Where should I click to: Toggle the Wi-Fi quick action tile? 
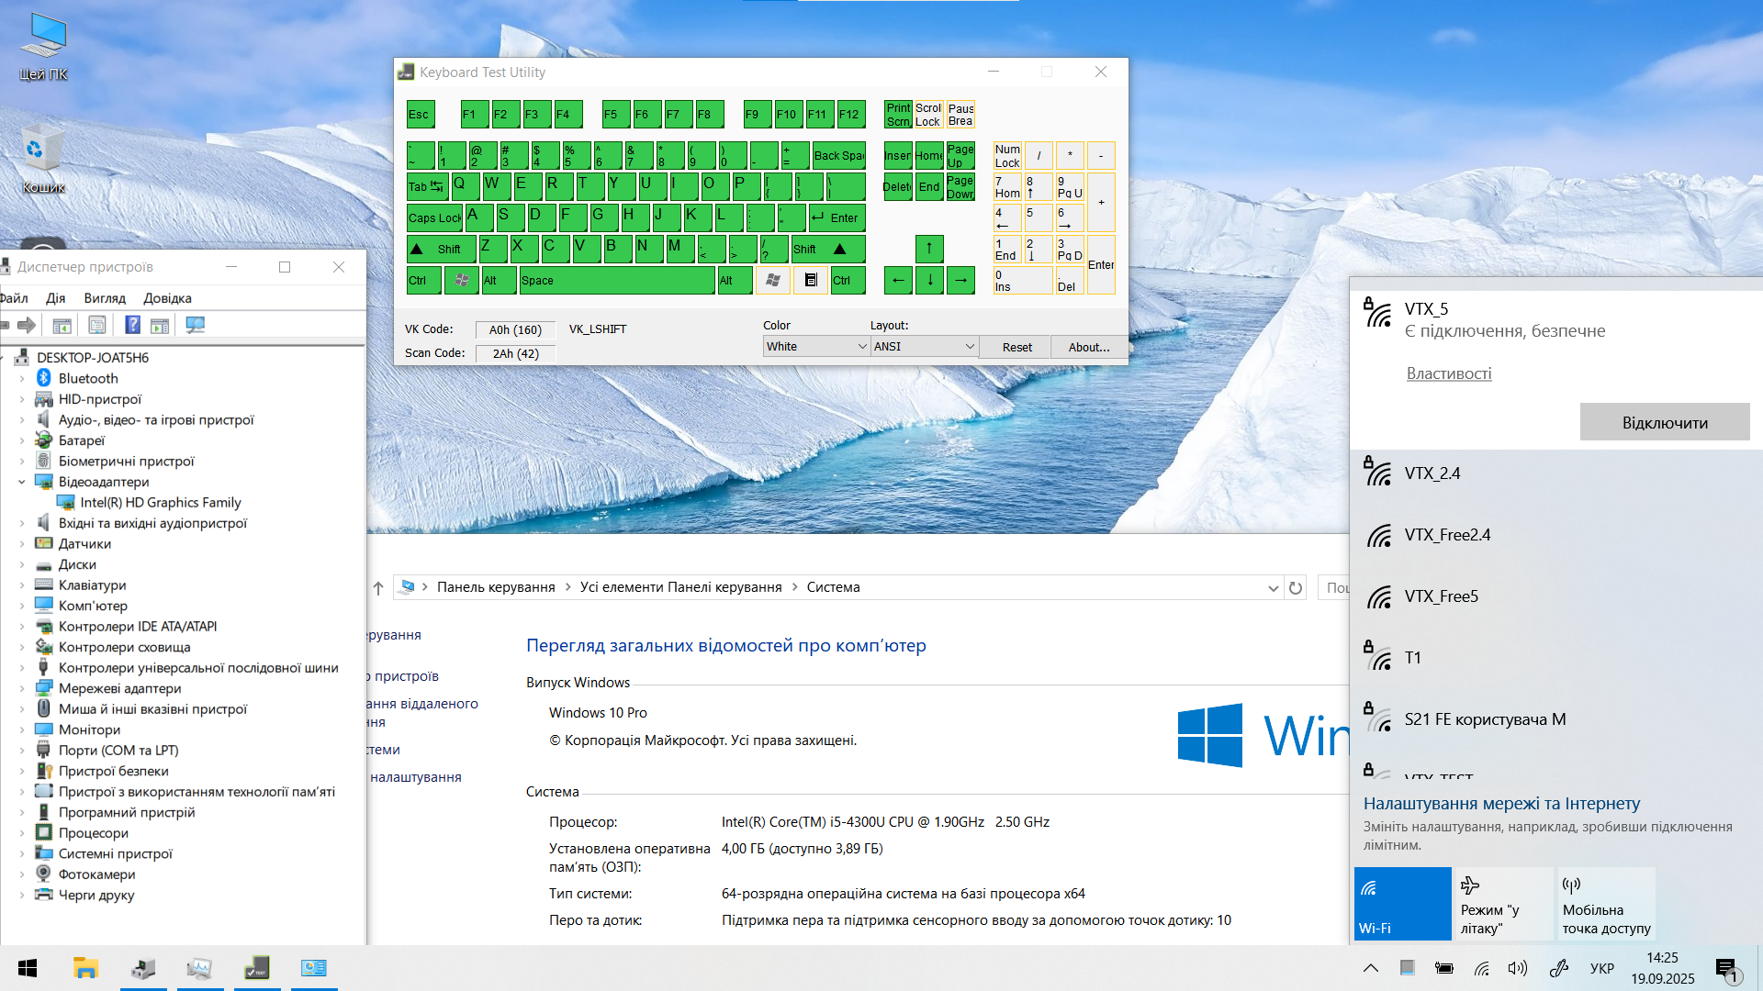tap(1402, 904)
